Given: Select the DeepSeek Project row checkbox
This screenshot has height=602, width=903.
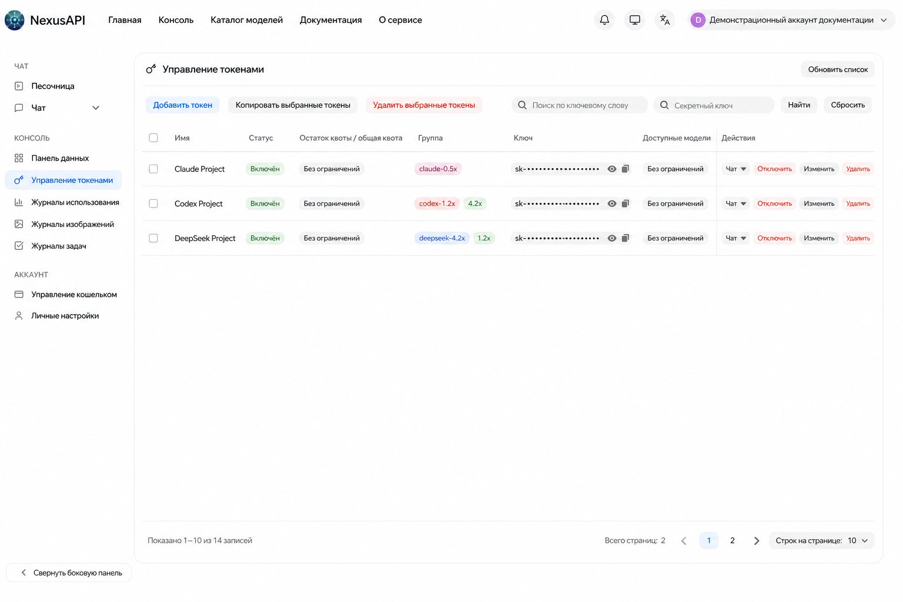Looking at the screenshot, I should click(x=153, y=238).
